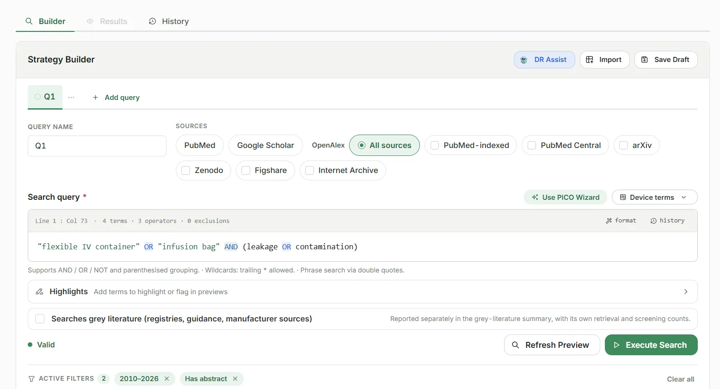Click the Active Filters funnel icon

pos(31,379)
